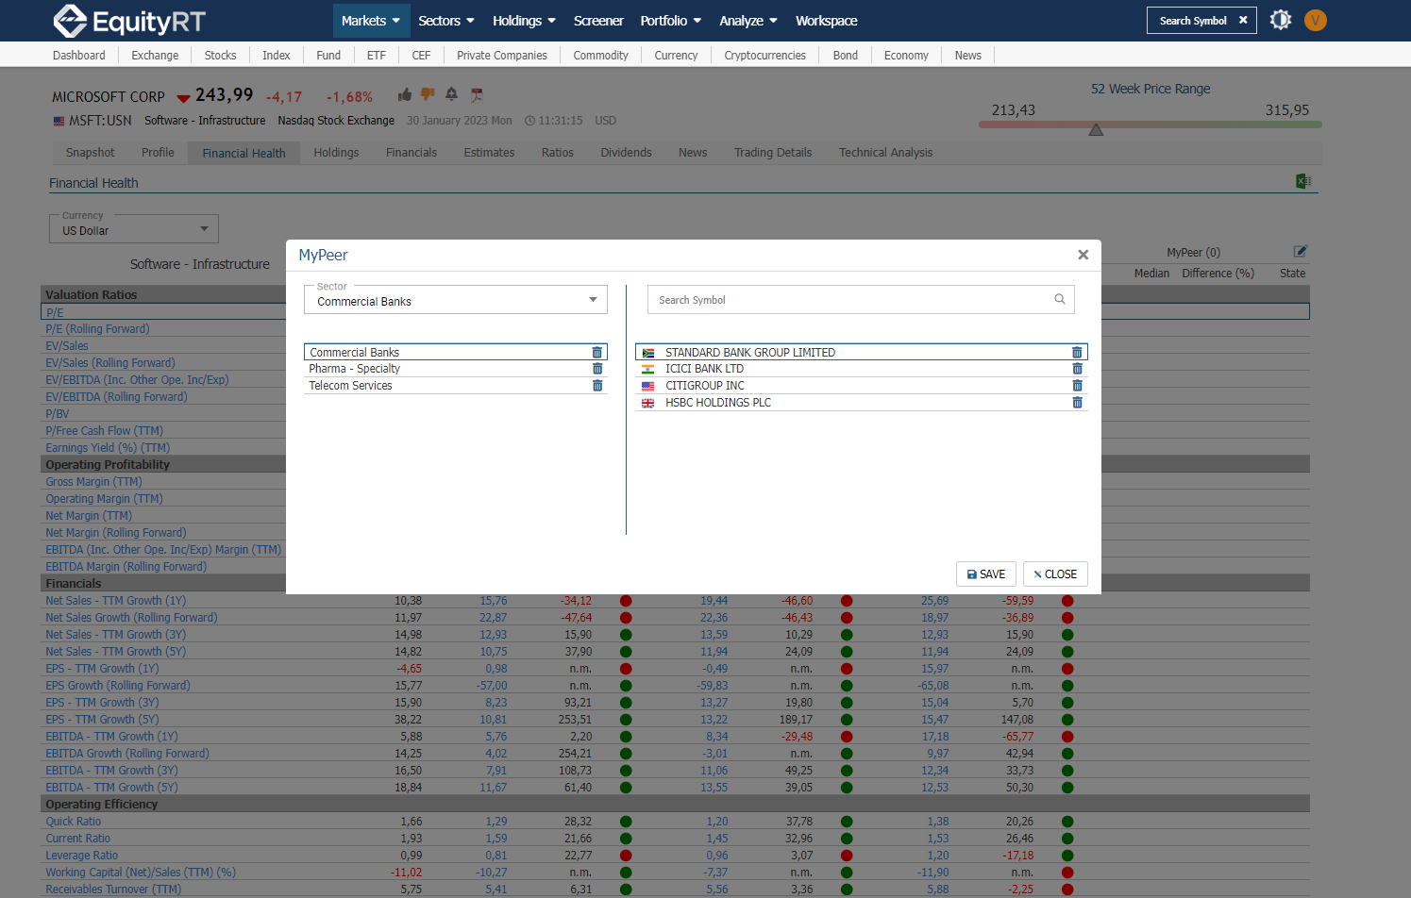The image size is (1411, 898).
Task: Open the Screener menu item
Action: pos(598,21)
